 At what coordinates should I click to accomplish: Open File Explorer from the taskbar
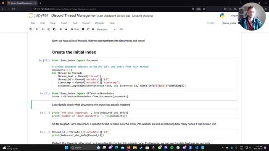(135, 148)
